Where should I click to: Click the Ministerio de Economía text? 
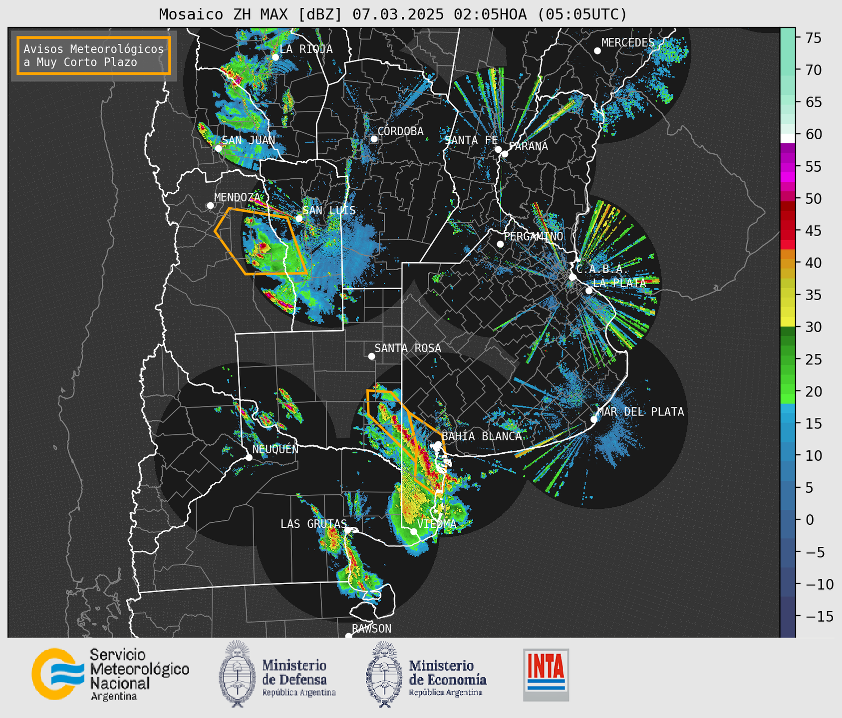coord(448,677)
